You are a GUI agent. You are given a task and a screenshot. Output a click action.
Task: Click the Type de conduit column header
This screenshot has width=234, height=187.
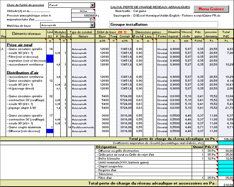tap(81, 32)
